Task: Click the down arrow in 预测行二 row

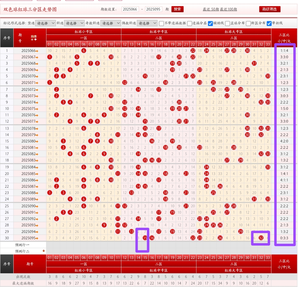Action: pos(43,251)
